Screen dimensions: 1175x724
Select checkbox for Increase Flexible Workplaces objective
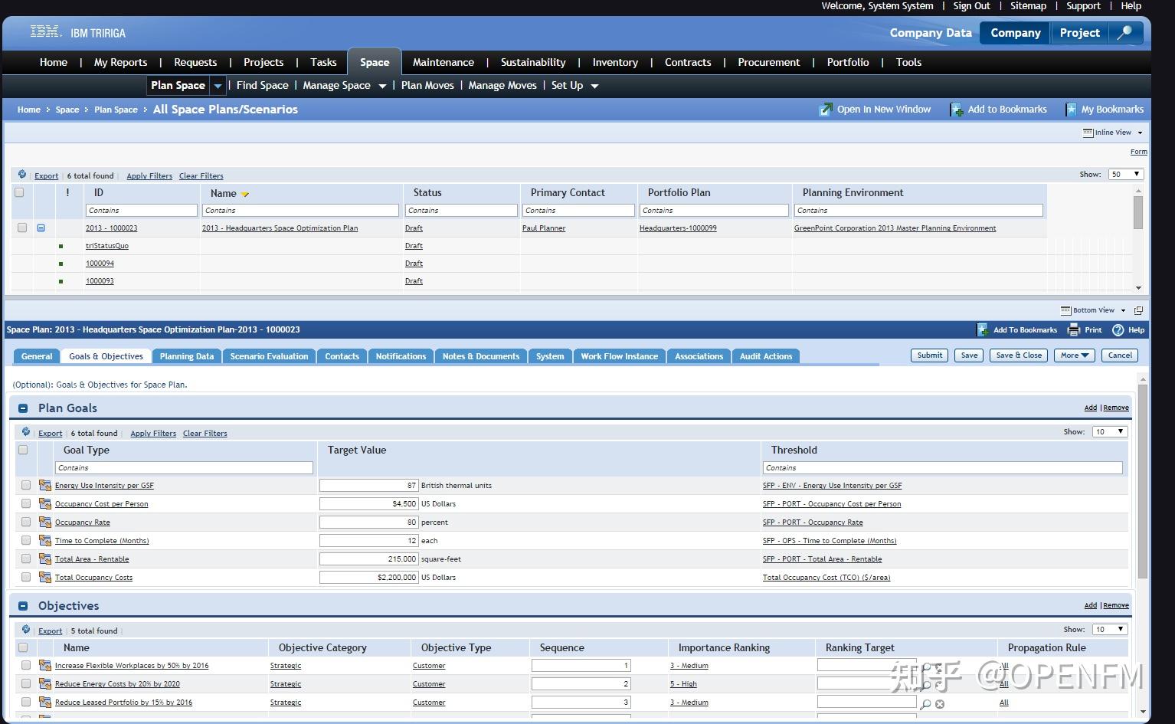click(x=26, y=666)
